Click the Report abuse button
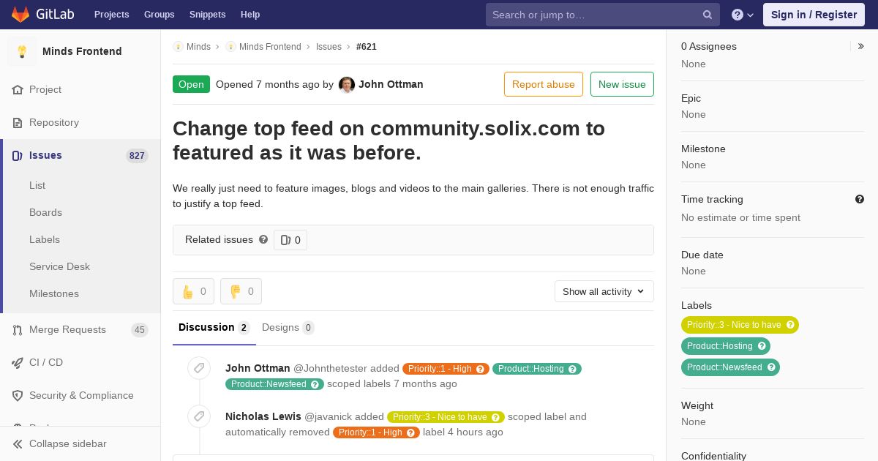The height and width of the screenshot is (461, 878). (544, 84)
